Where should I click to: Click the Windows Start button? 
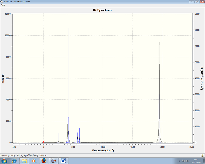[x=4, y=161]
